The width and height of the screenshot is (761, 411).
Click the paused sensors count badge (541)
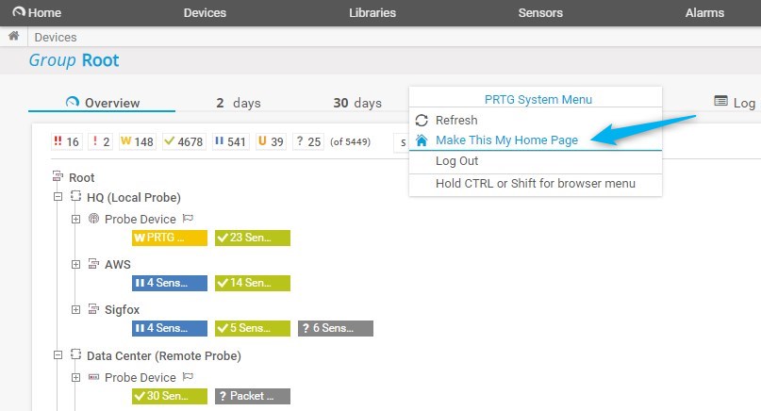230,141
